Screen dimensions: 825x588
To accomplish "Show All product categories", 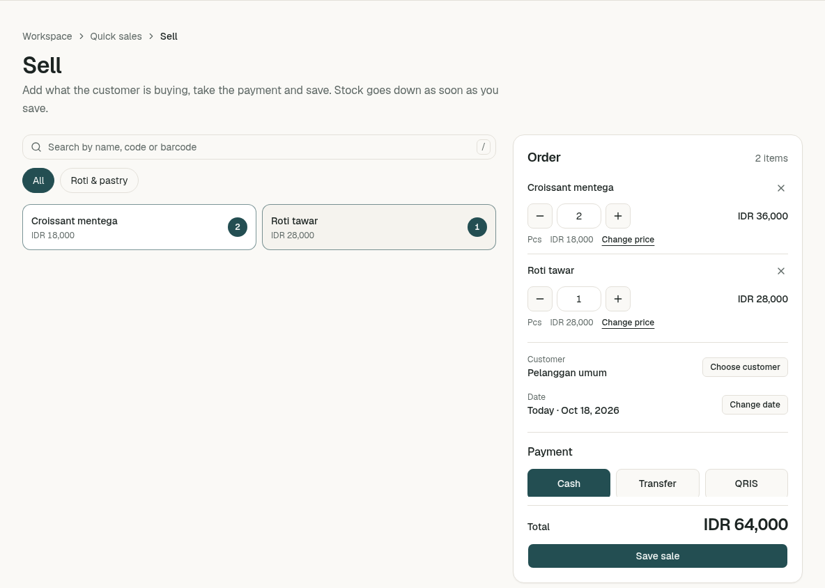I will click(x=38, y=180).
